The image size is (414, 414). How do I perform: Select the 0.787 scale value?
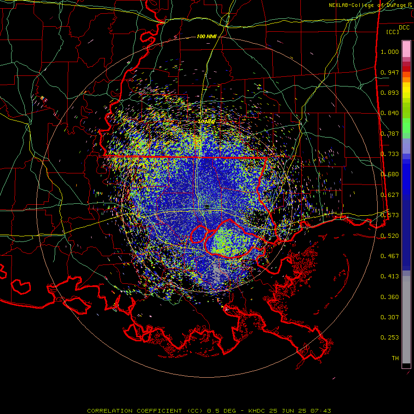coord(390,133)
